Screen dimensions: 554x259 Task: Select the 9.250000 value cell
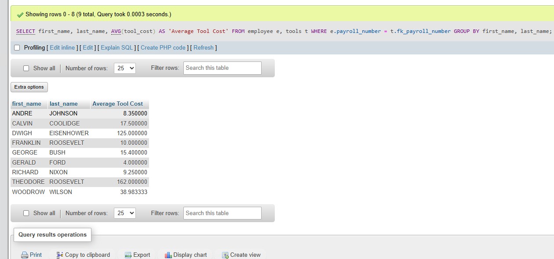coord(120,172)
